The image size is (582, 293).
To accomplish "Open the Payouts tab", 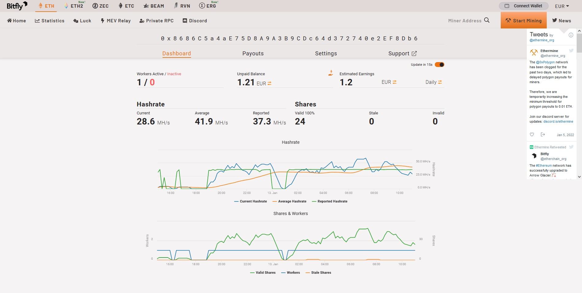I will tap(253, 53).
